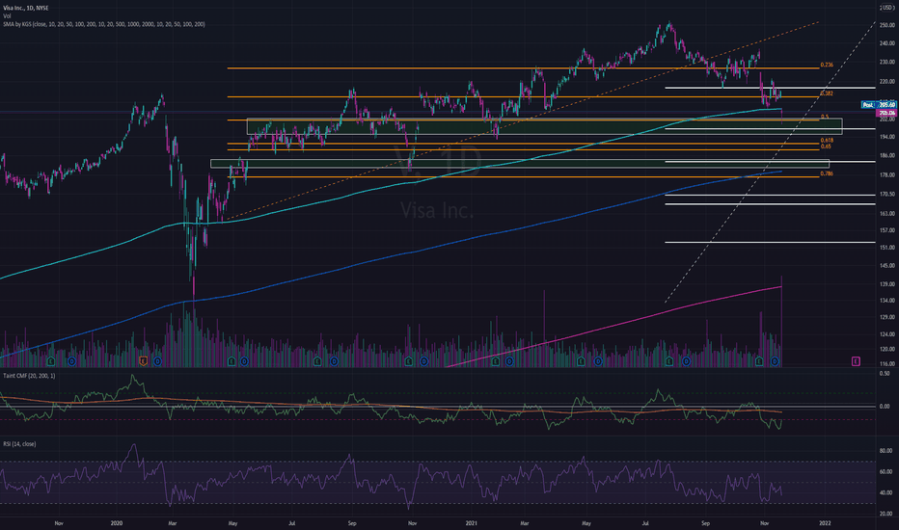
Task: Open the orange January 2020 earnings marker
Action: click(x=144, y=361)
